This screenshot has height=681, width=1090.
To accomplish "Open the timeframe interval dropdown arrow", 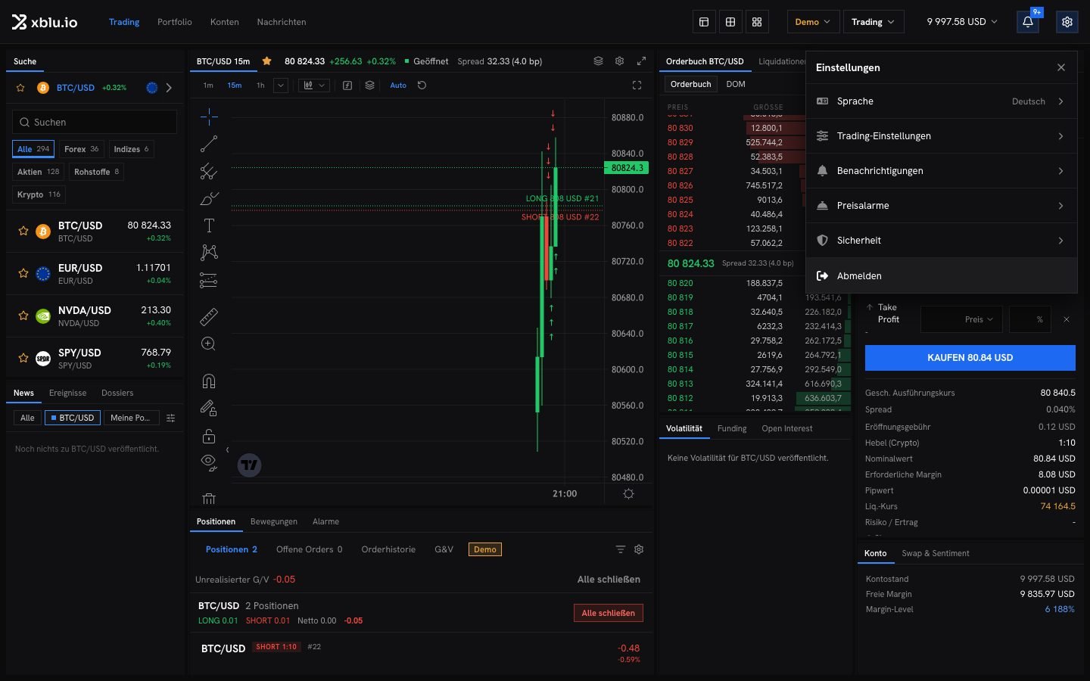I will click(281, 86).
